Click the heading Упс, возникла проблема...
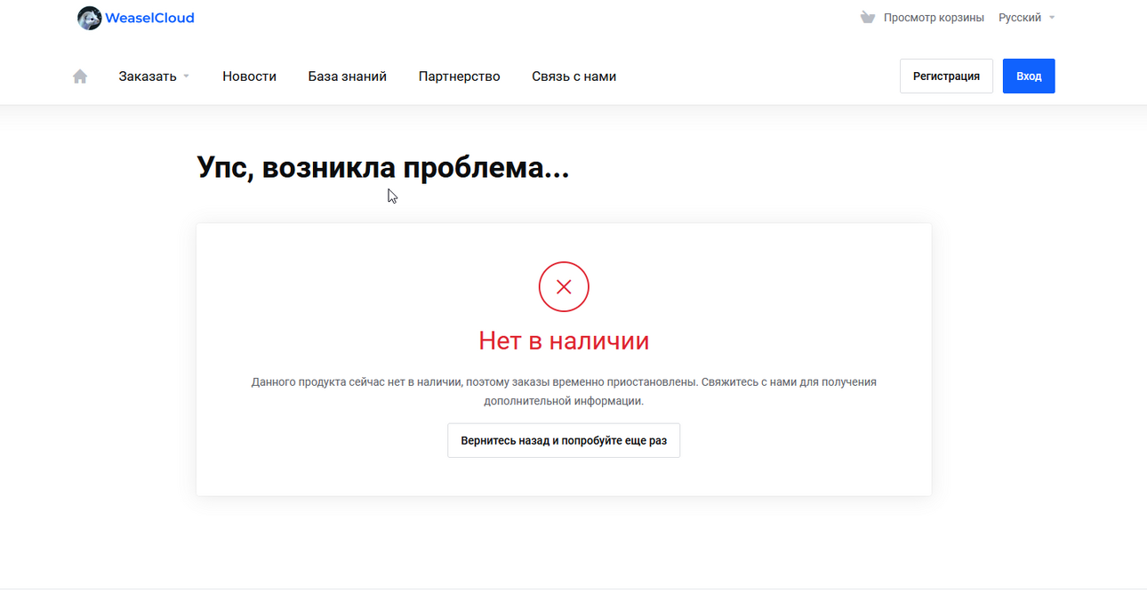This screenshot has width=1147, height=602. click(382, 167)
